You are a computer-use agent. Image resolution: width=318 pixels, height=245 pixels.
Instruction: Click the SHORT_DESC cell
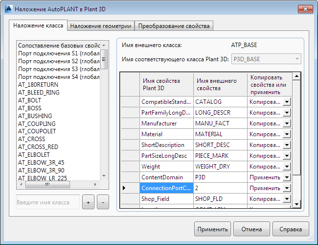220,145
